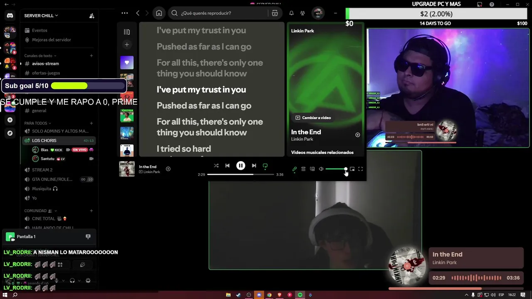Open Spotify browse icon in search bar
Viewport: 532px width, 299px height.
275,13
